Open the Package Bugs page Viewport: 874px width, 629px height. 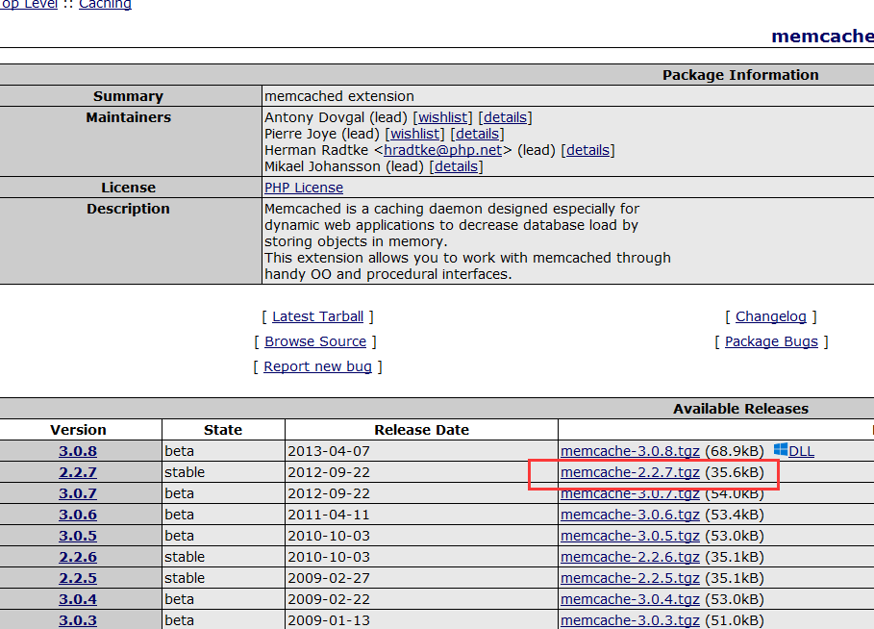[771, 341]
